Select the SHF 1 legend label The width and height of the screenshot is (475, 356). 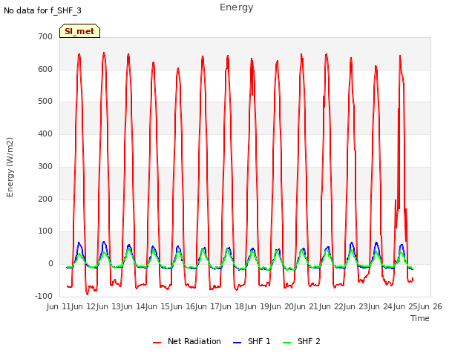click(x=259, y=341)
